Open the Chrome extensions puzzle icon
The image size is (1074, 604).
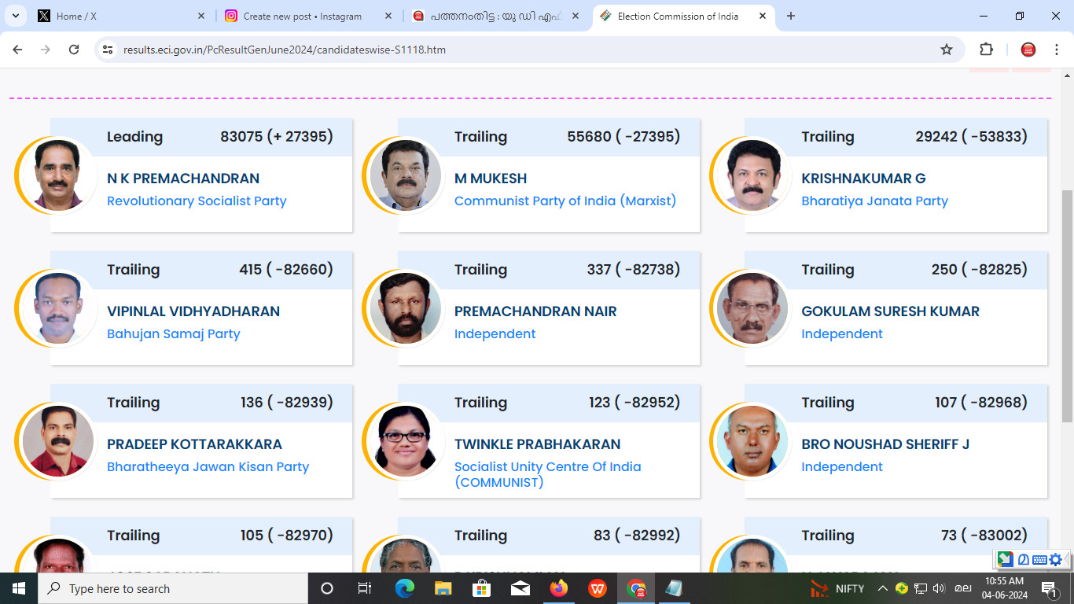(986, 50)
